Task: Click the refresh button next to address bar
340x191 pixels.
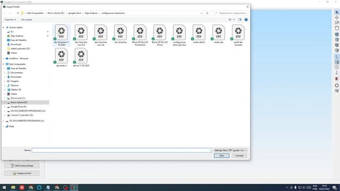Action: (207, 13)
